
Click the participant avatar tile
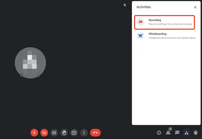click(x=30, y=63)
